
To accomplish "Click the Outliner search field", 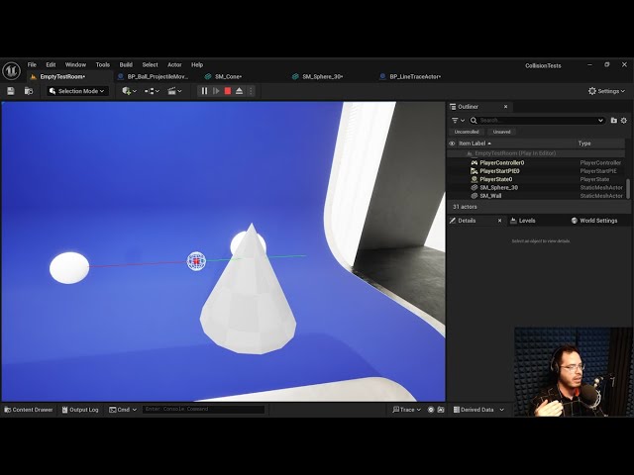I will (536, 121).
